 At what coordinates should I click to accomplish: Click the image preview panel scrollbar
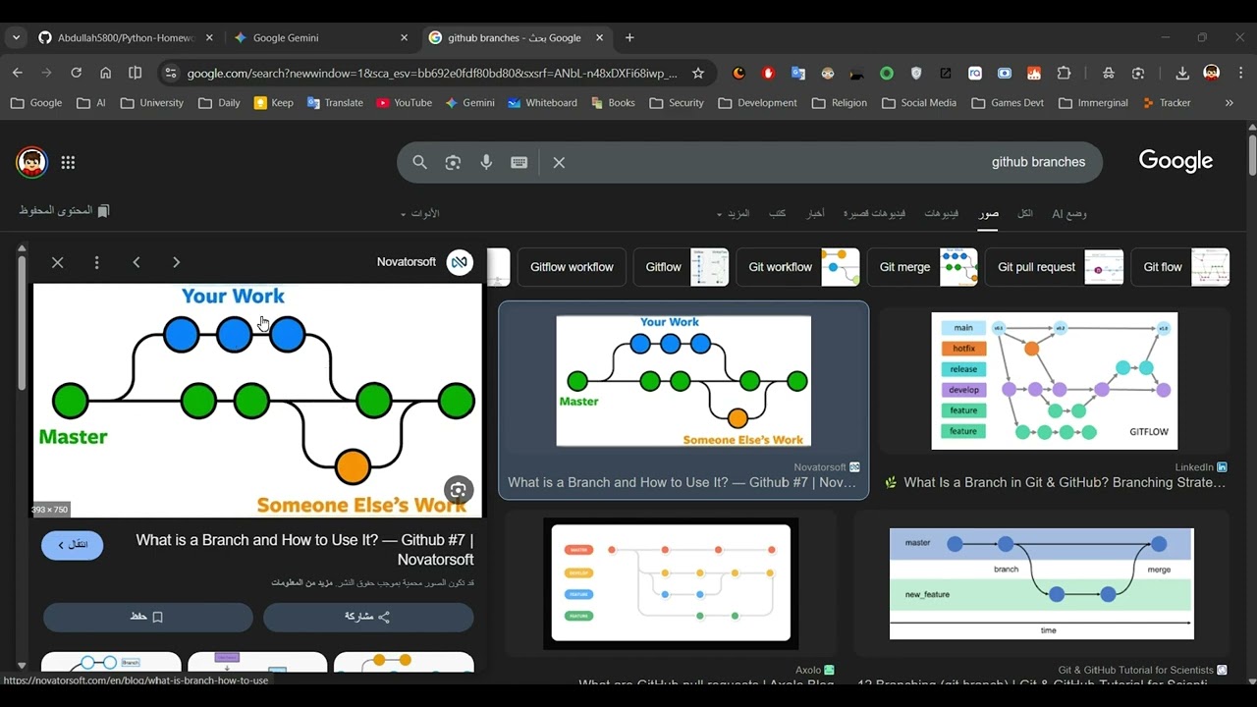click(x=22, y=324)
